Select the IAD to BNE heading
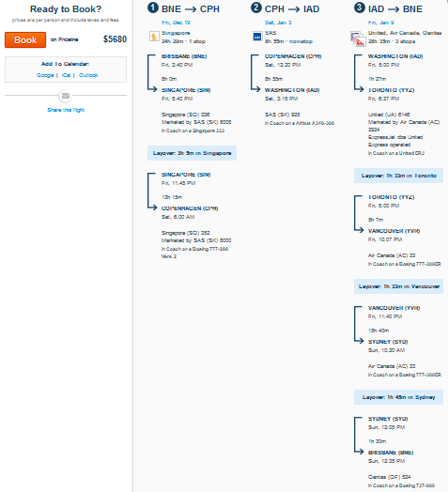This screenshot has height=492, width=448. coord(395,9)
